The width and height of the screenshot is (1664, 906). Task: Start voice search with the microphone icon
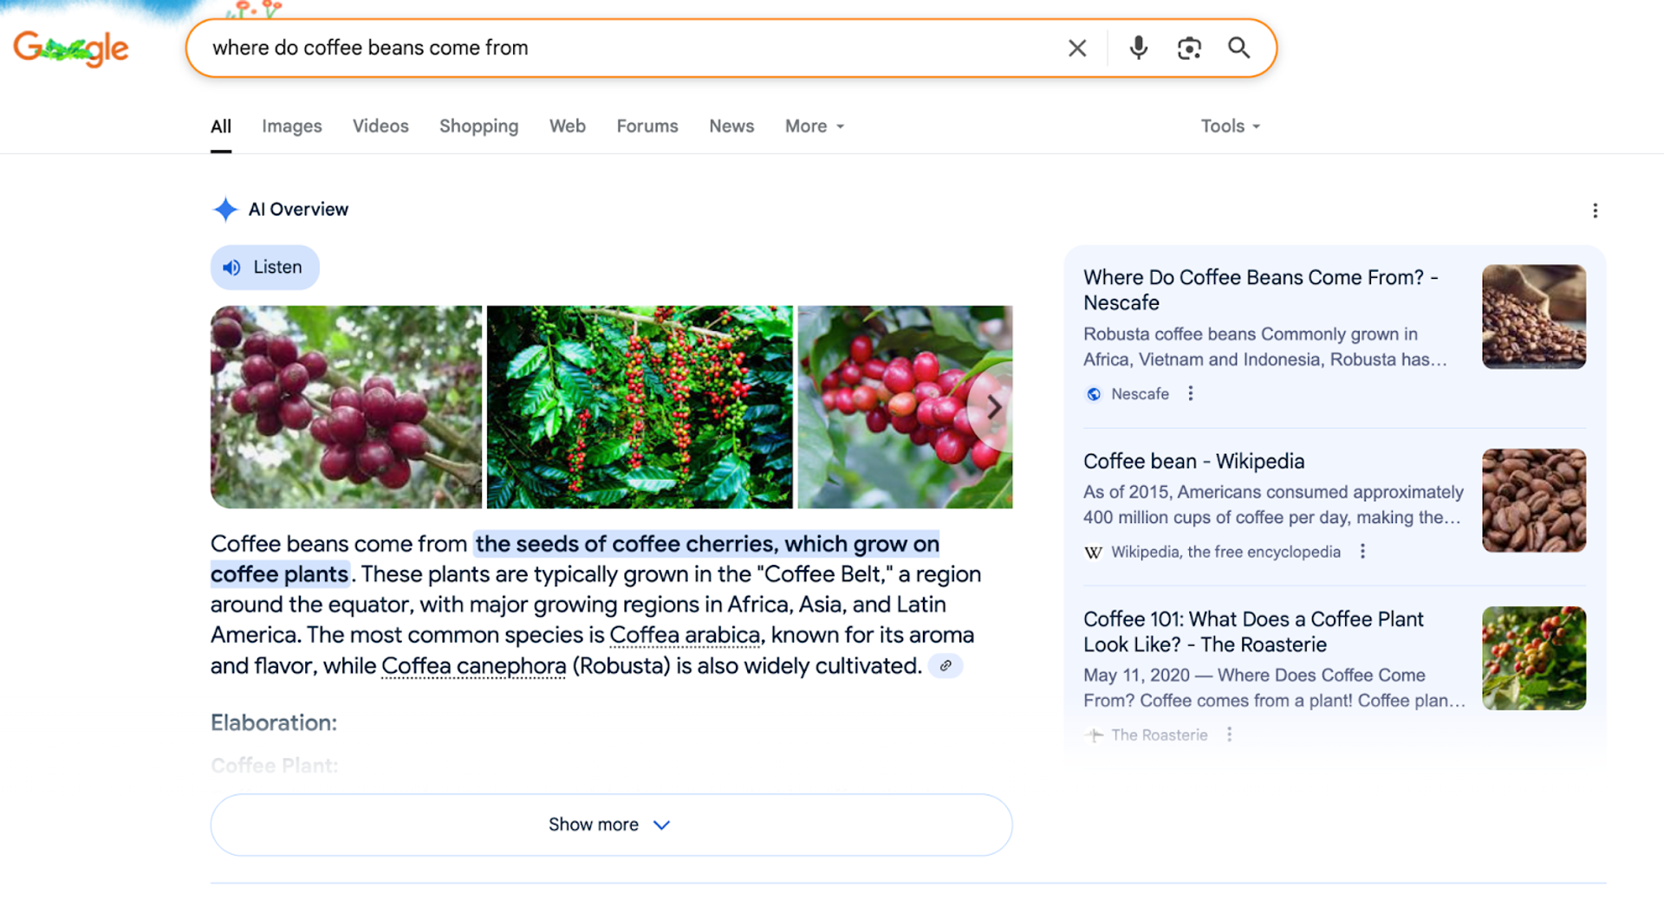pos(1139,48)
